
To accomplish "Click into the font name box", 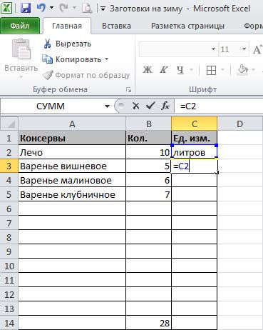I will pos(175,49).
